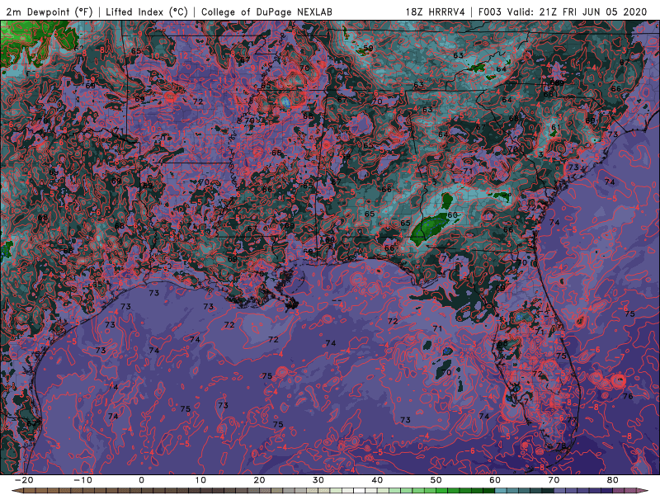The height and width of the screenshot is (495, 660).
Task: Click the 77 dewpoint value on the map
Action: pos(571,420)
